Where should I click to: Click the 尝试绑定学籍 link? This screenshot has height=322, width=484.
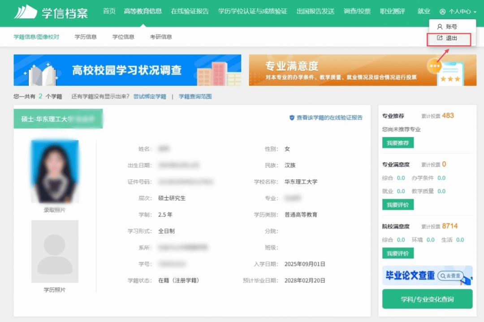tap(150, 96)
